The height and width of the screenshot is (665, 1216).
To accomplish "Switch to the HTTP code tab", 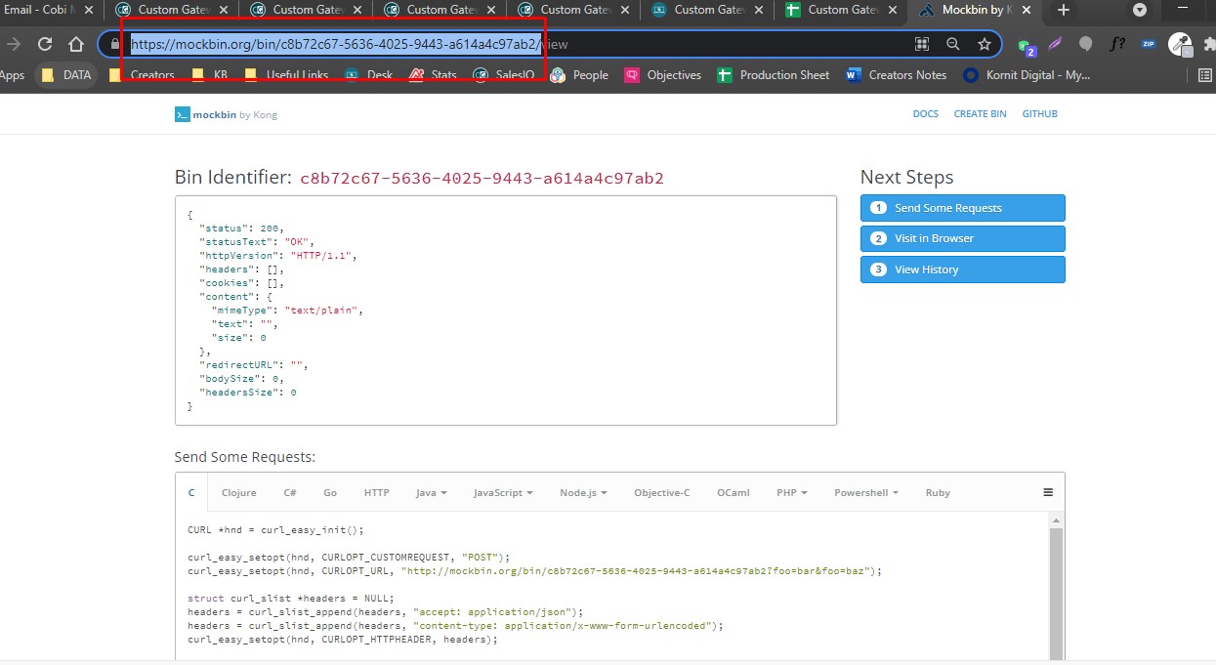I will coord(376,493).
